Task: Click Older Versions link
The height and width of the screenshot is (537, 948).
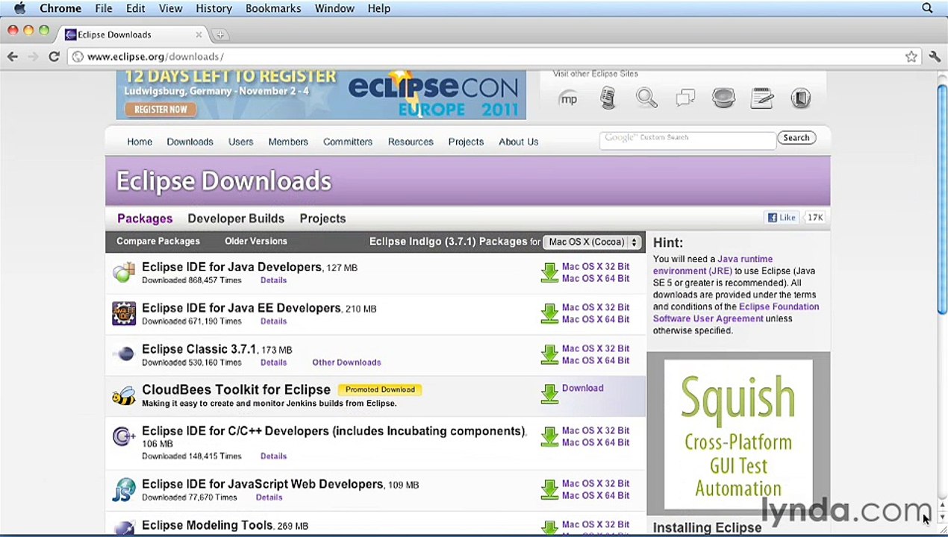Action: (x=256, y=241)
